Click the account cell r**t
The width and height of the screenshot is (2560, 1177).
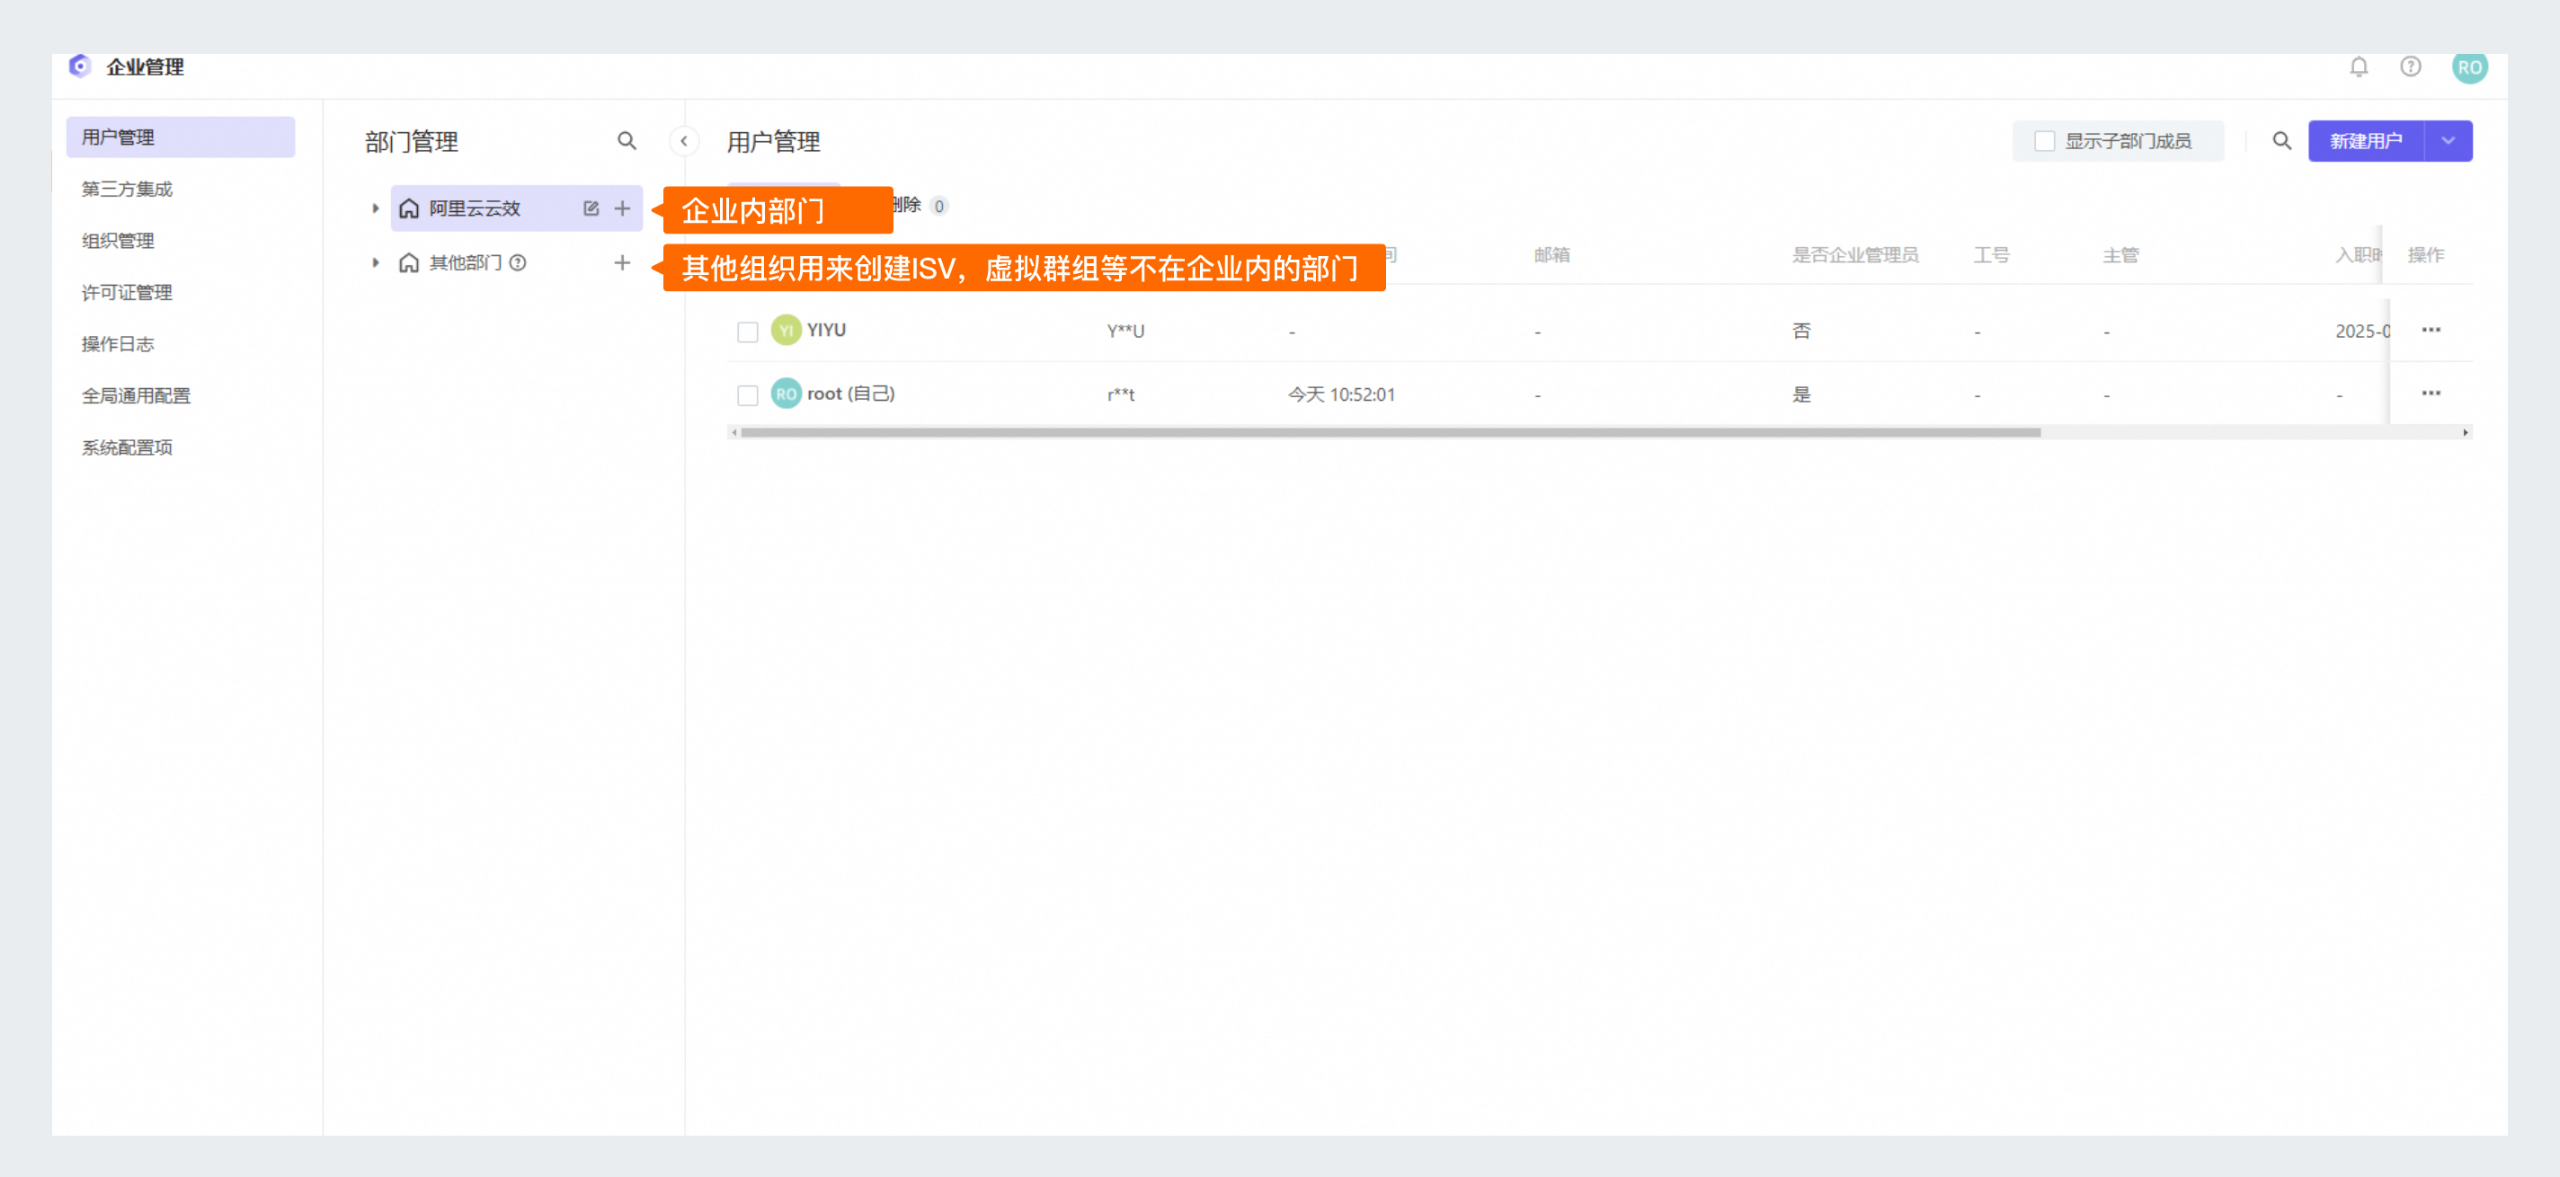(1121, 394)
